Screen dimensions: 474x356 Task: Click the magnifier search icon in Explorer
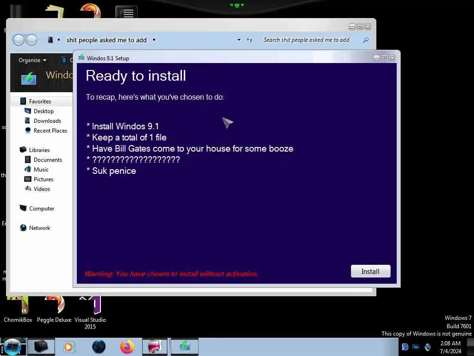[x=366, y=40]
